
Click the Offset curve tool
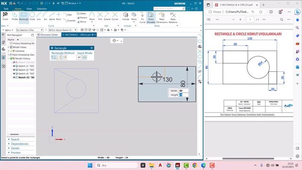click(81, 14)
